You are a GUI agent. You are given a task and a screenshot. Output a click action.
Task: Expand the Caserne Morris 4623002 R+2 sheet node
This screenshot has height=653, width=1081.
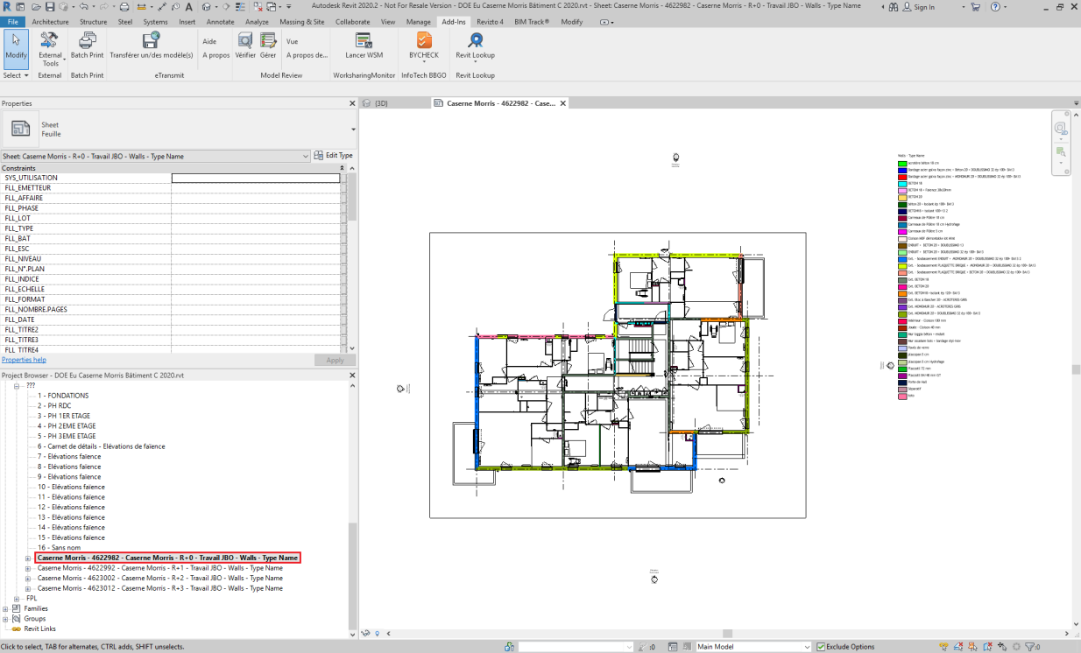[x=28, y=578]
